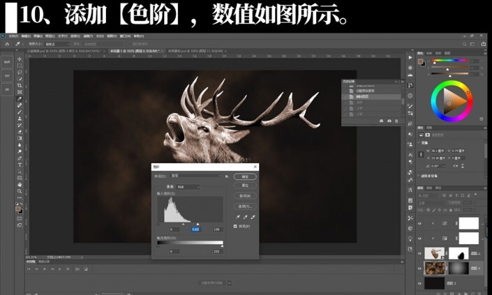Click the midtone value field showing 0.65
Image resolution: width=492 pixels, height=295 pixels.
click(x=195, y=229)
